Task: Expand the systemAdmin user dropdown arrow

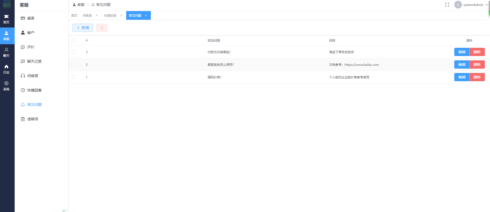Action: pos(487,5)
